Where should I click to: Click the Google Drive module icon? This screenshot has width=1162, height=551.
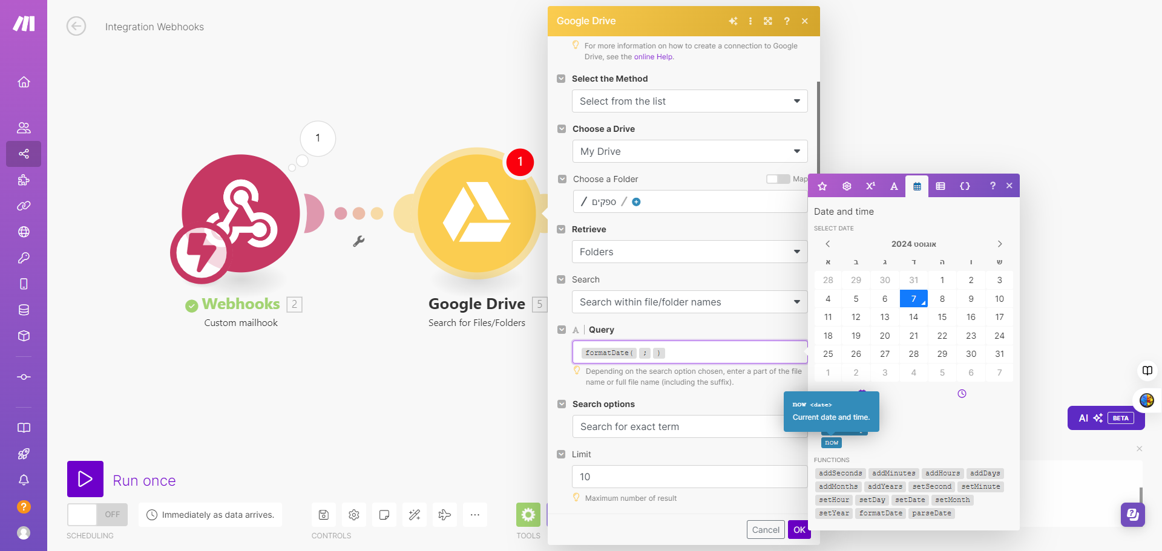pos(476,214)
